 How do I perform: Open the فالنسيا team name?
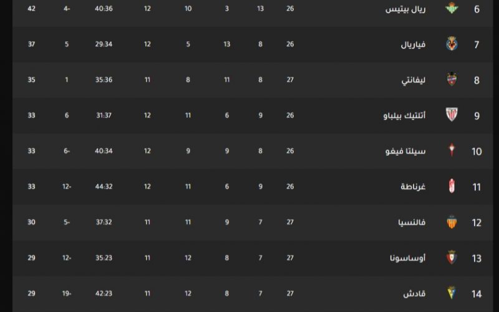point(412,222)
